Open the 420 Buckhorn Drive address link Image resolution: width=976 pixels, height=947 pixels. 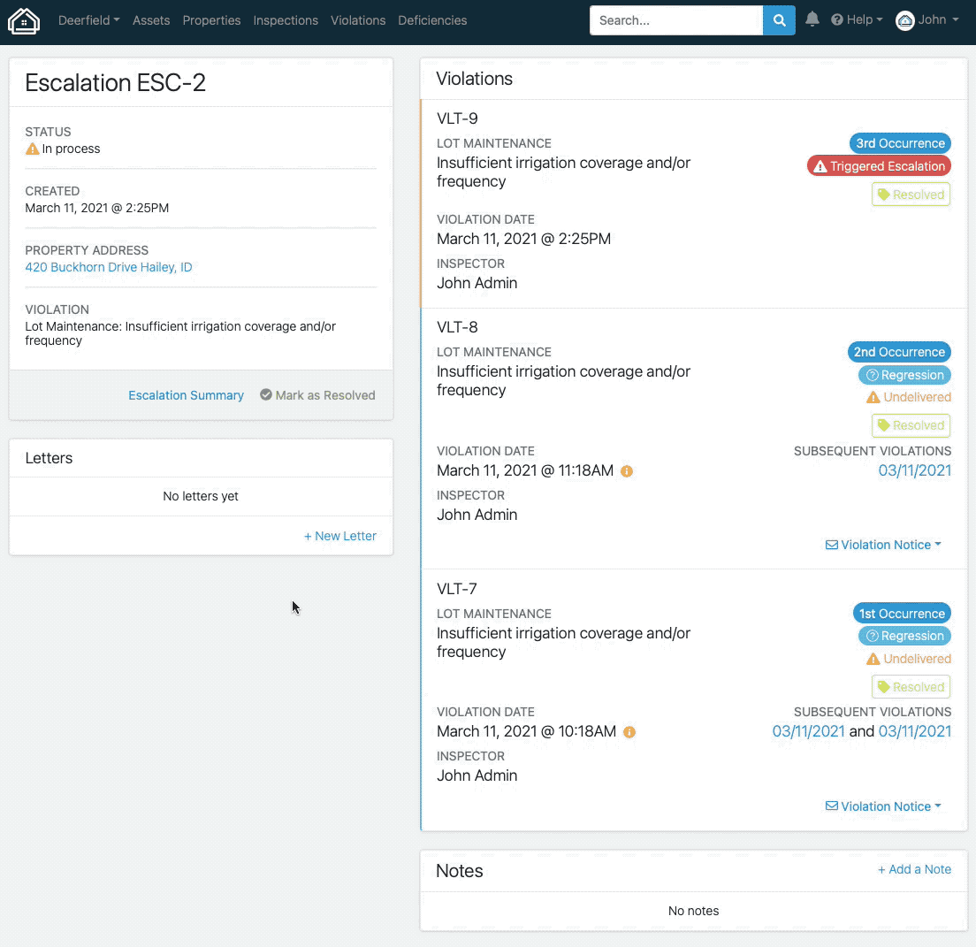click(x=109, y=267)
